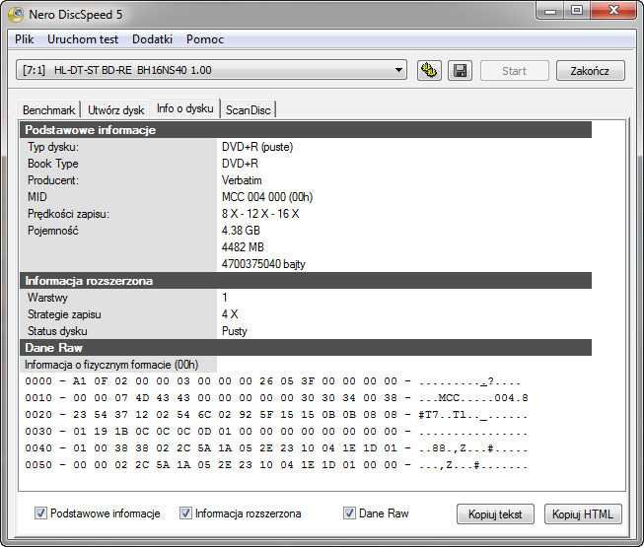Click the Podstawowe informacje section header
Image resolution: width=644 pixels, height=547 pixels.
click(x=306, y=130)
